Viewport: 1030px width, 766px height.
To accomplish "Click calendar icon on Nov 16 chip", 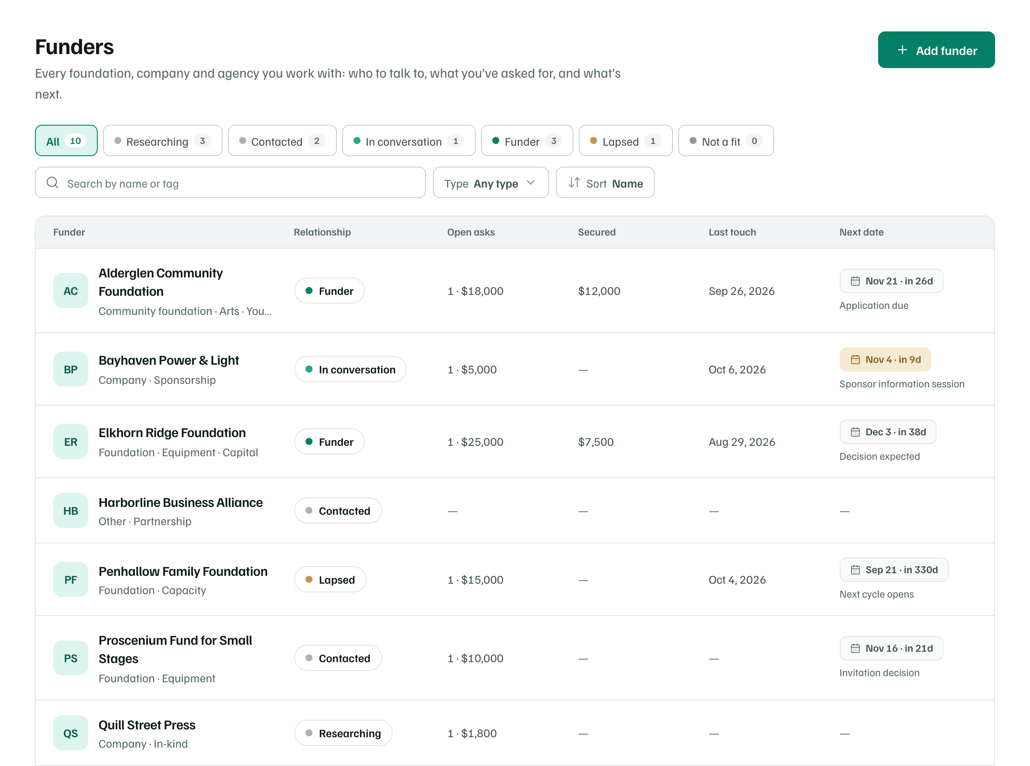I will 855,648.
